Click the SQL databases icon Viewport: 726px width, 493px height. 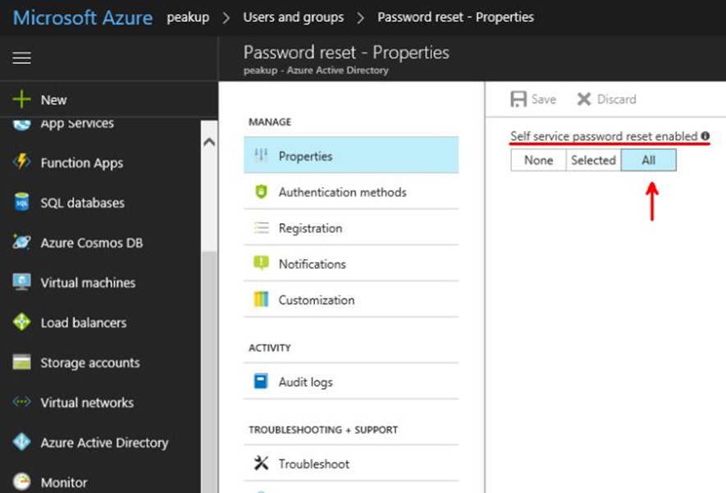pyautogui.click(x=22, y=203)
